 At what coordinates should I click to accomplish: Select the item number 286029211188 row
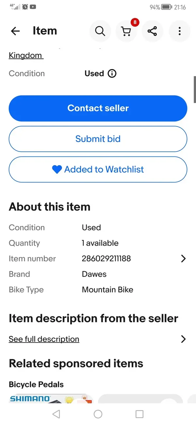98,258
